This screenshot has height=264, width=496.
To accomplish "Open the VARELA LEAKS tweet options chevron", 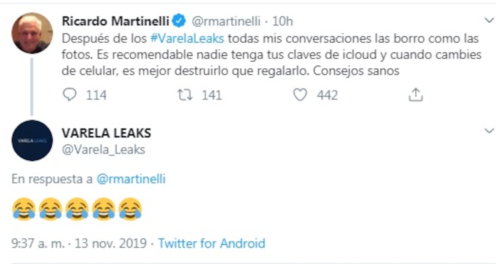I will point(489,130).
